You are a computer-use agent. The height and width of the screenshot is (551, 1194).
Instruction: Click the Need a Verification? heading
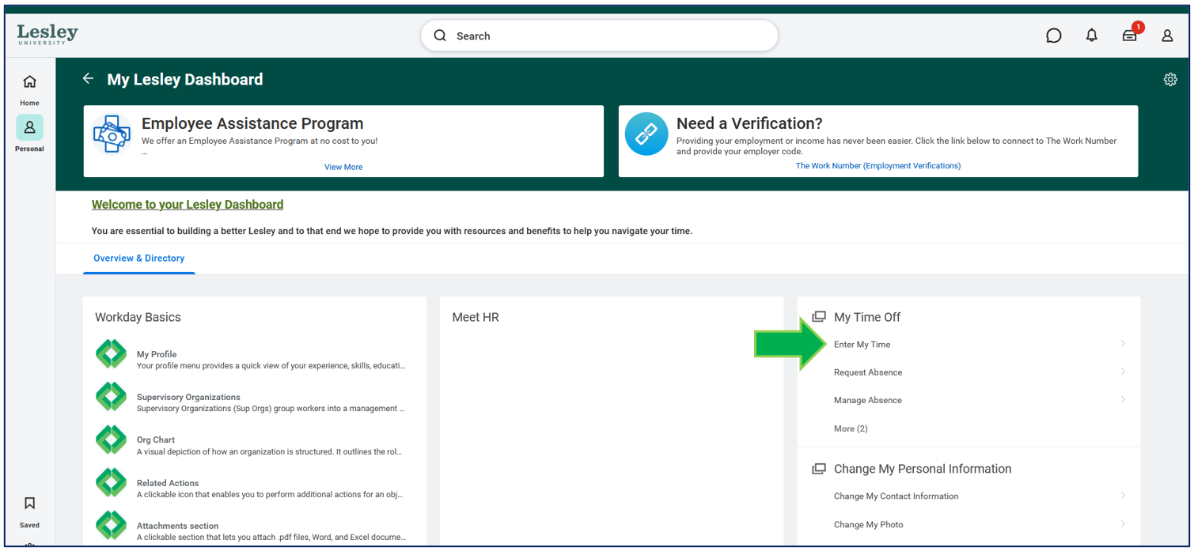[x=749, y=123]
